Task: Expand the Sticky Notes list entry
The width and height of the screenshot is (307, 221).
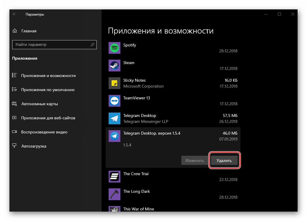Action: [x=177, y=83]
